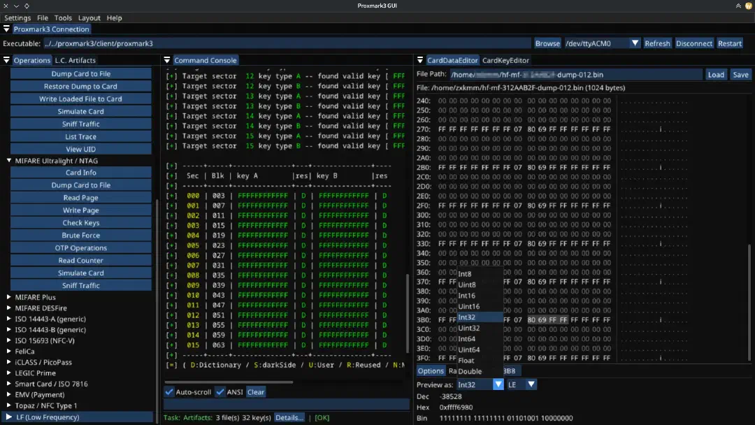Click the hex editor vertical scrollbar

pyautogui.click(x=749, y=302)
